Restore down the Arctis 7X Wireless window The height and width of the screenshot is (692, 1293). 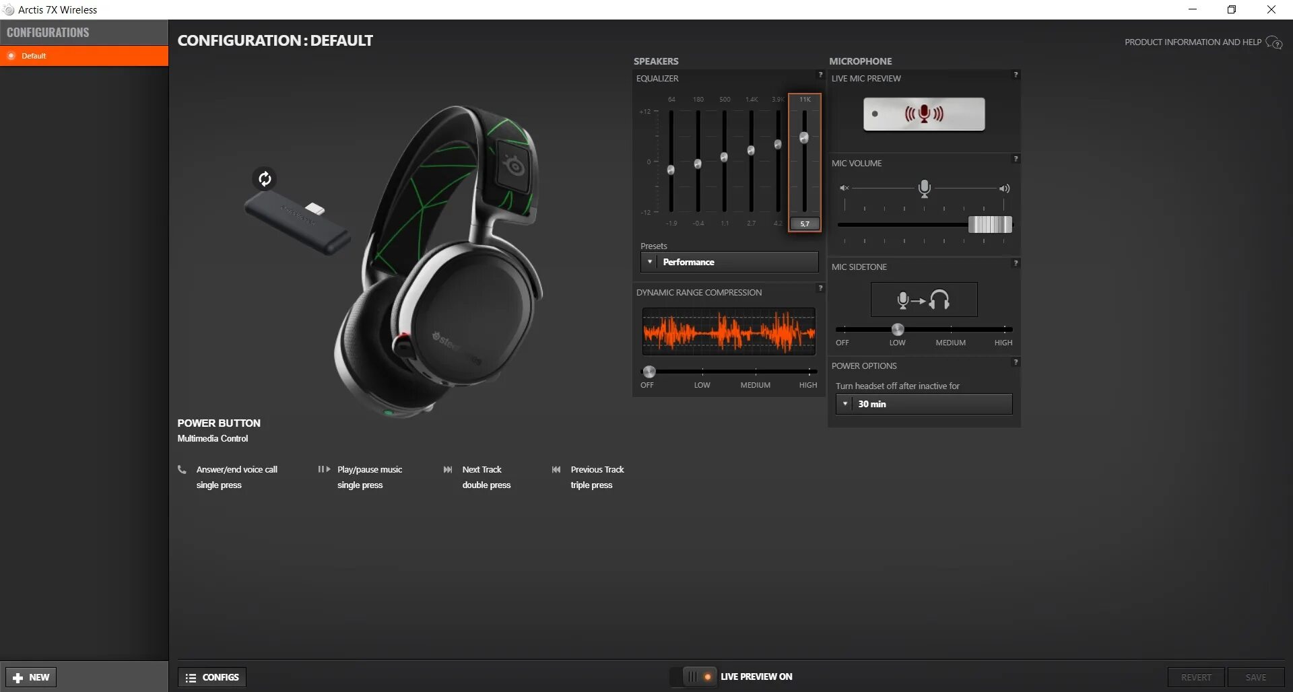point(1232,9)
